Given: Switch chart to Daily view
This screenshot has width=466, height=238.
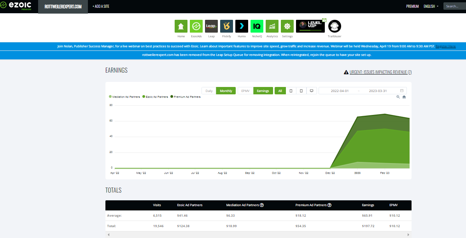Looking at the screenshot, I should tap(209, 91).
